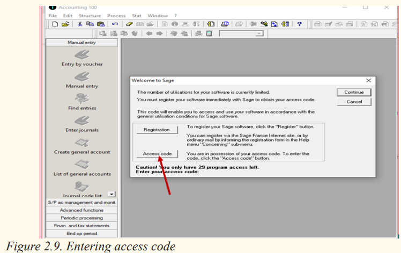Expand Finan. and tax statements panel
This screenshot has height=253, width=401.
[81, 226]
